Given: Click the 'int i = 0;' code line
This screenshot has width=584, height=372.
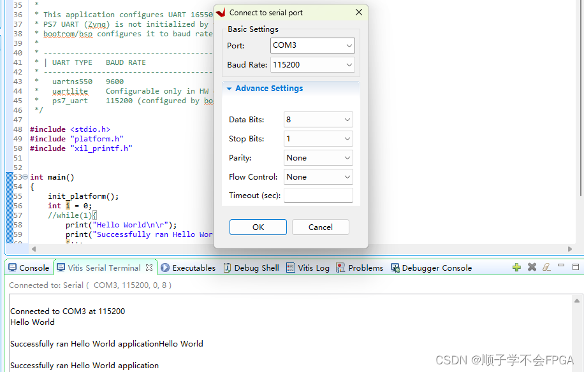Looking at the screenshot, I should coord(69,206).
